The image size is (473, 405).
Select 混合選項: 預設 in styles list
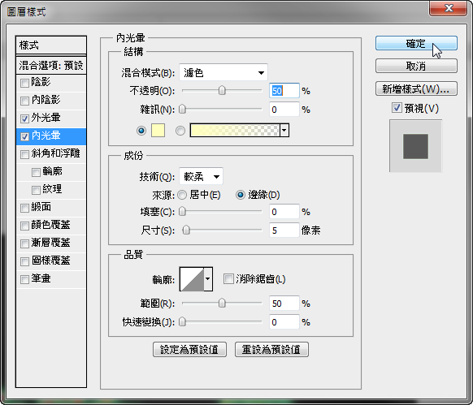click(x=51, y=65)
